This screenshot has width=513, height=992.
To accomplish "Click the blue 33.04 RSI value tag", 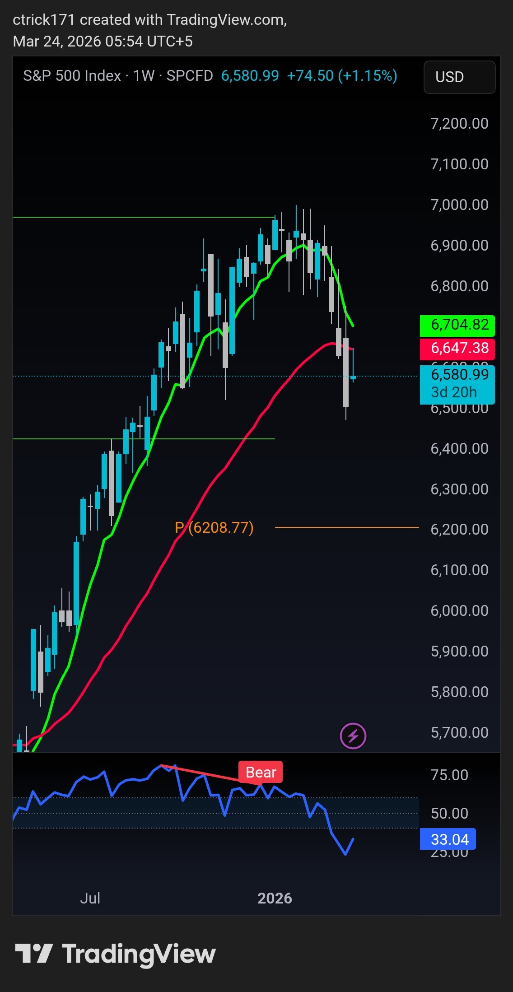I will [x=448, y=839].
